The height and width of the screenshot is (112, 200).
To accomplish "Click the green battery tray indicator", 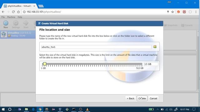I will pyautogui.click(x=151, y=109).
